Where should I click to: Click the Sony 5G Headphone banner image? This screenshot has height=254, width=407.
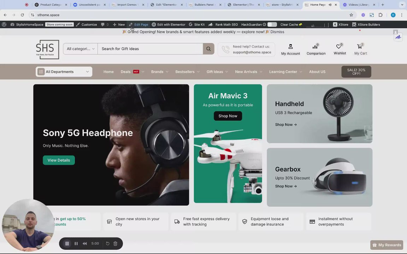pos(111,145)
